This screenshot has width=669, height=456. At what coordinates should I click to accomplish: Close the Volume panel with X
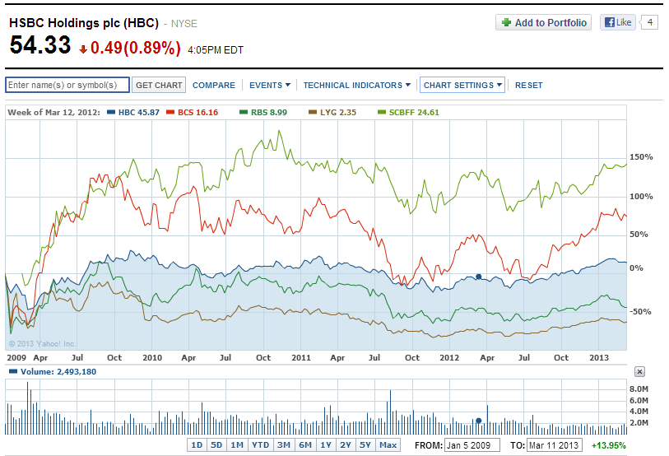[x=639, y=371]
